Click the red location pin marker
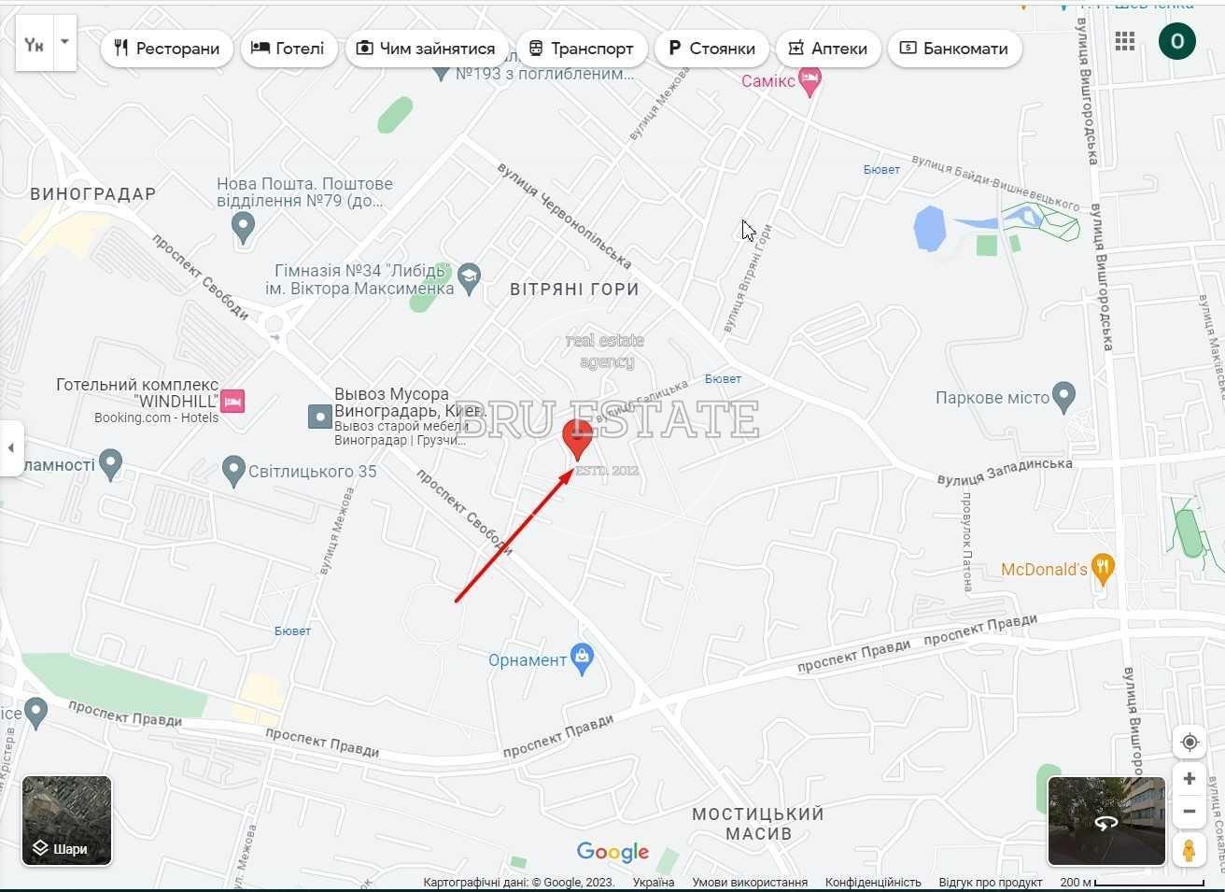Viewport: 1225px width, 892px height. 578,440
